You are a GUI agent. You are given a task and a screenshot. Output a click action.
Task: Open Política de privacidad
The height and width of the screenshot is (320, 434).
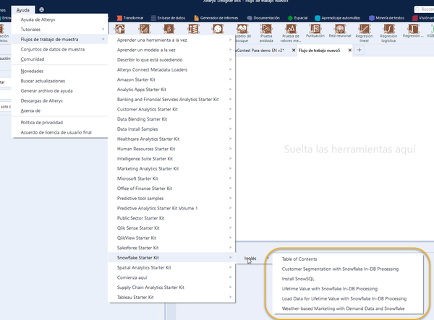click(x=60, y=122)
